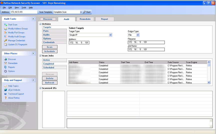
Task: Click the Retina application icon in title bar
Action: [2, 3]
